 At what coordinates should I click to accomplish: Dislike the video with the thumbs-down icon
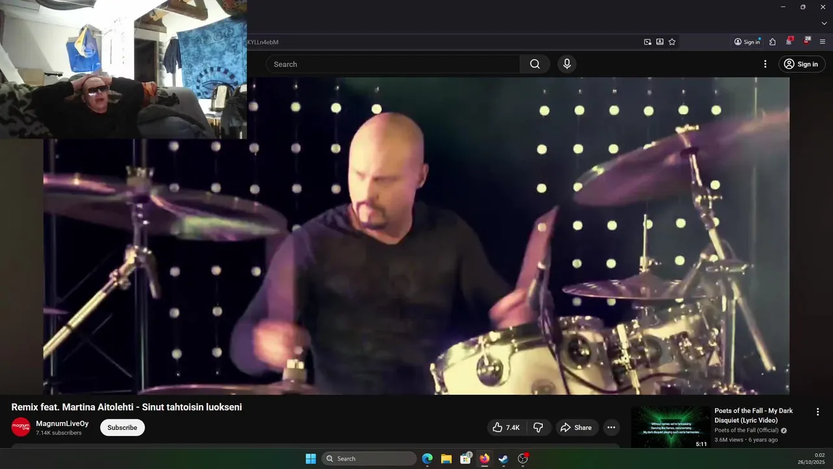pyautogui.click(x=538, y=427)
